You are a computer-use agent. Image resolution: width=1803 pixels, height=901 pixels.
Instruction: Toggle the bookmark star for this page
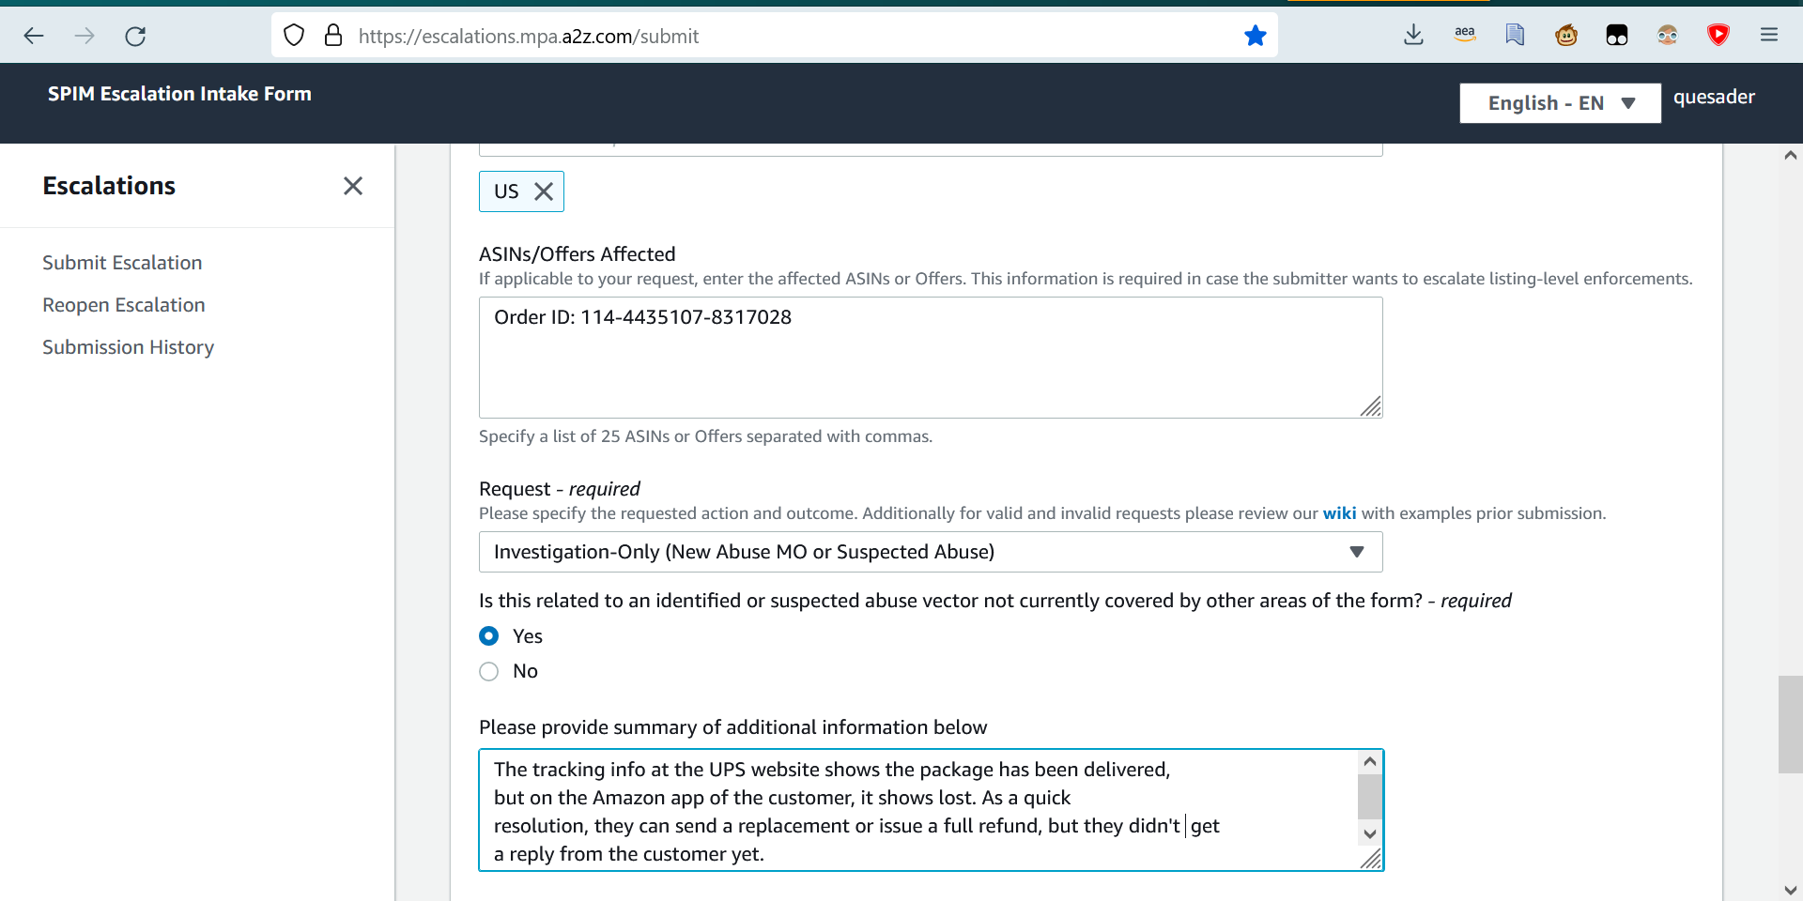coord(1256,36)
